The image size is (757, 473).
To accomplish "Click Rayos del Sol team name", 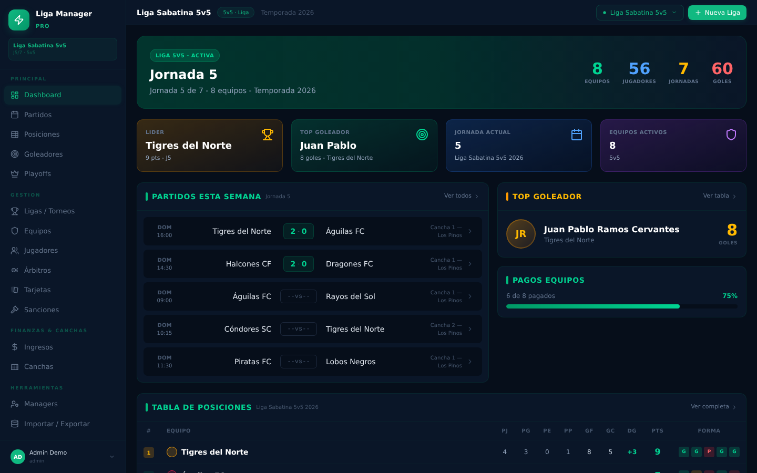I will click(351, 296).
